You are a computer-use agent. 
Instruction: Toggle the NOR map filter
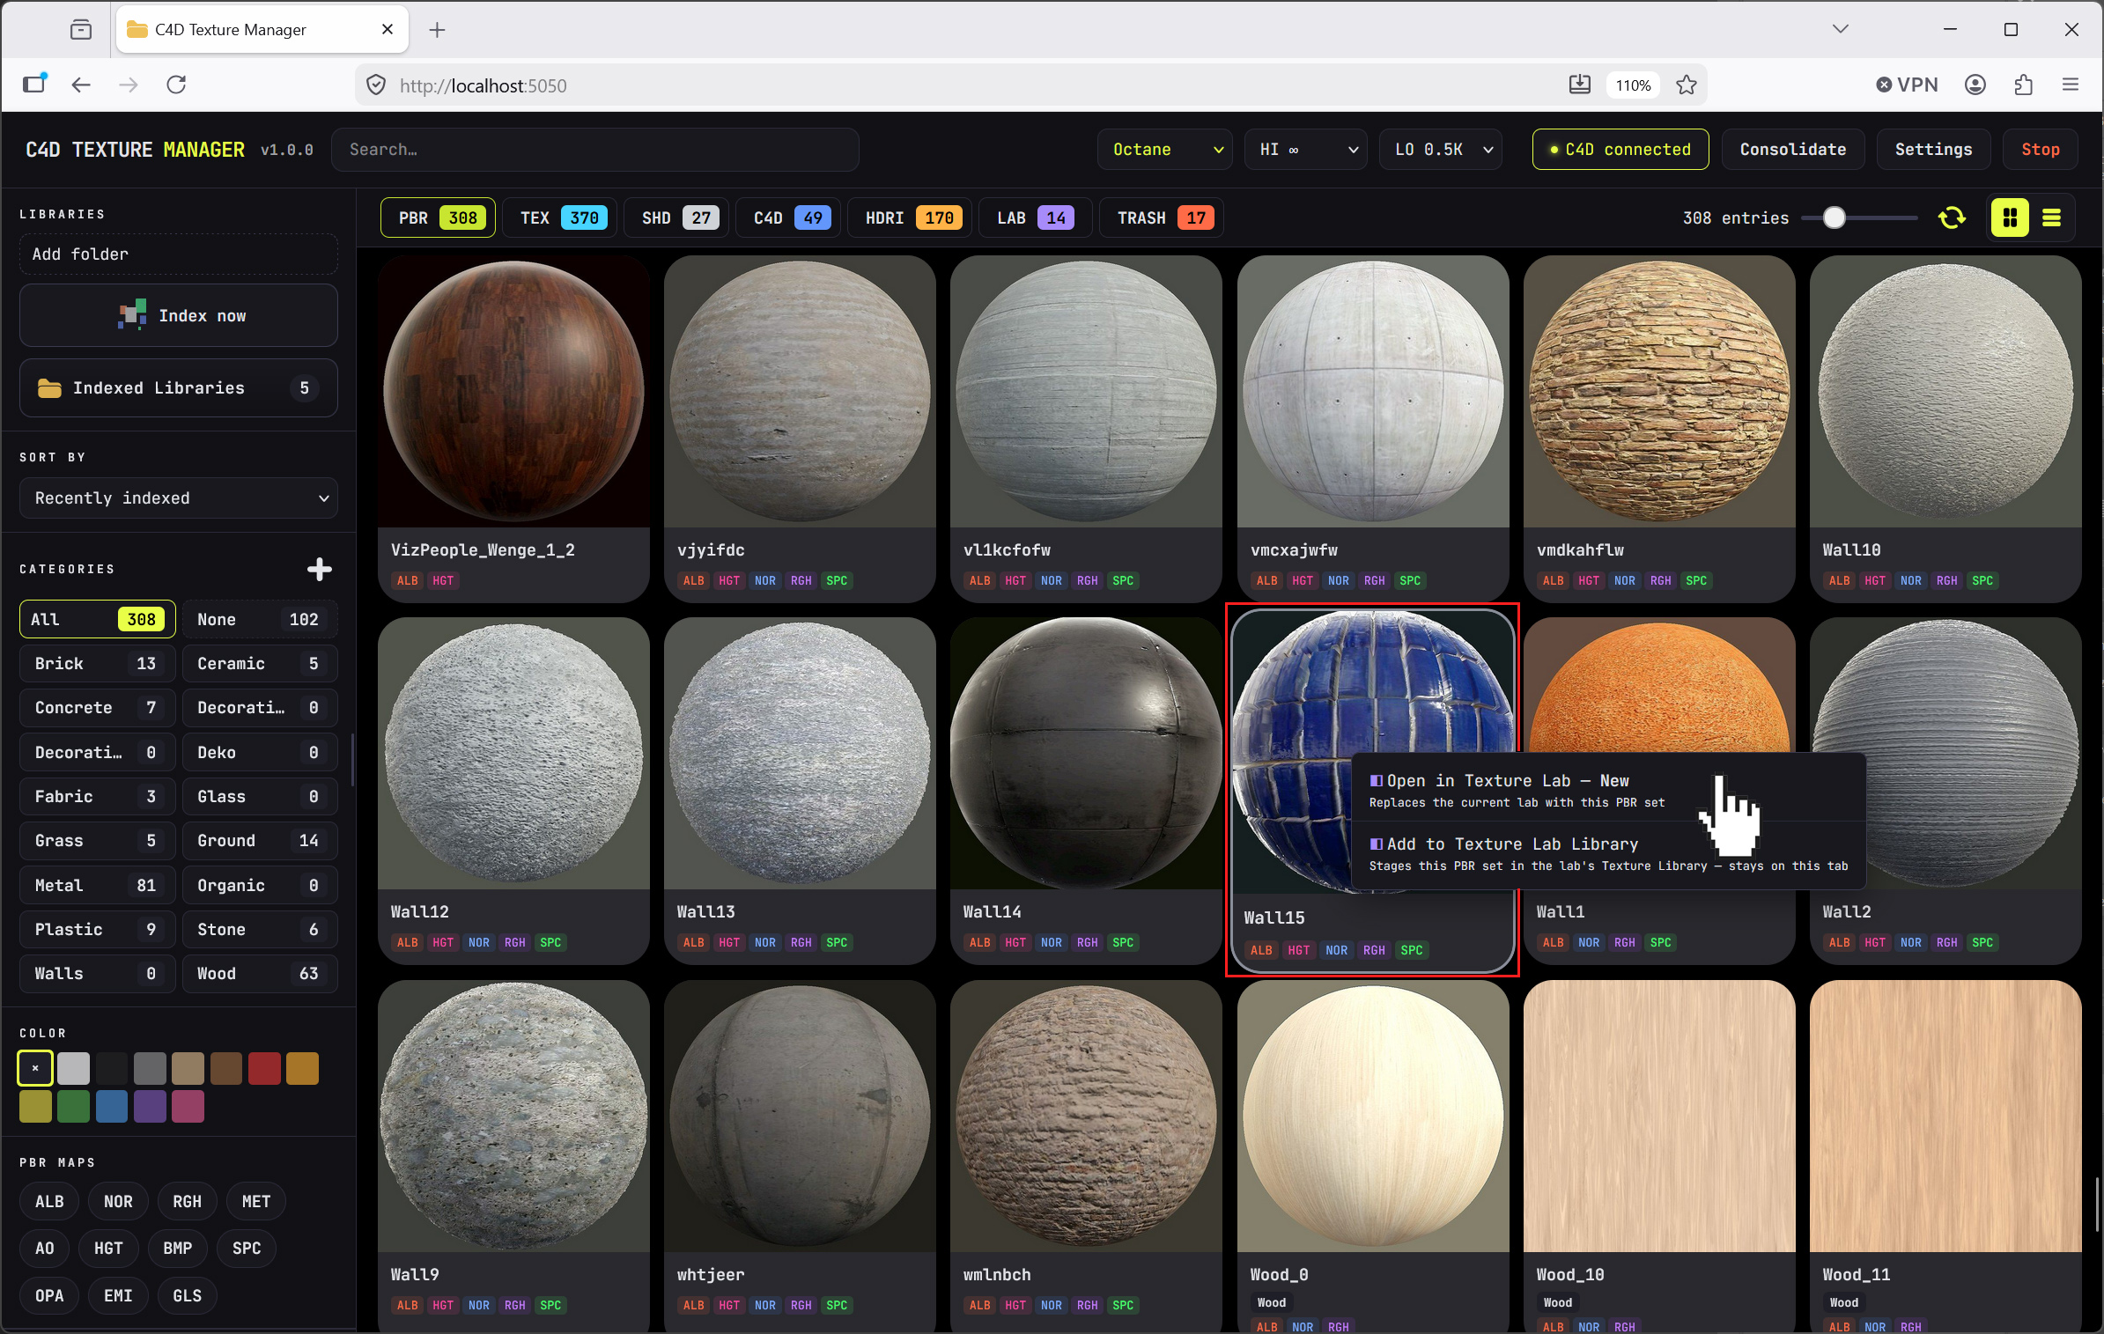click(x=118, y=1202)
